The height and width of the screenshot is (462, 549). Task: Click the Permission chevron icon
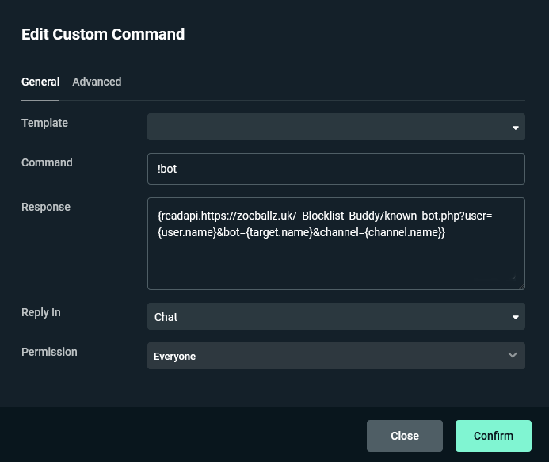pyautogui.click(x=513, y=356)
